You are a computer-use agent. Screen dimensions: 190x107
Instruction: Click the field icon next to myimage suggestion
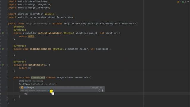pyautogui.click(x=22, y=87)
